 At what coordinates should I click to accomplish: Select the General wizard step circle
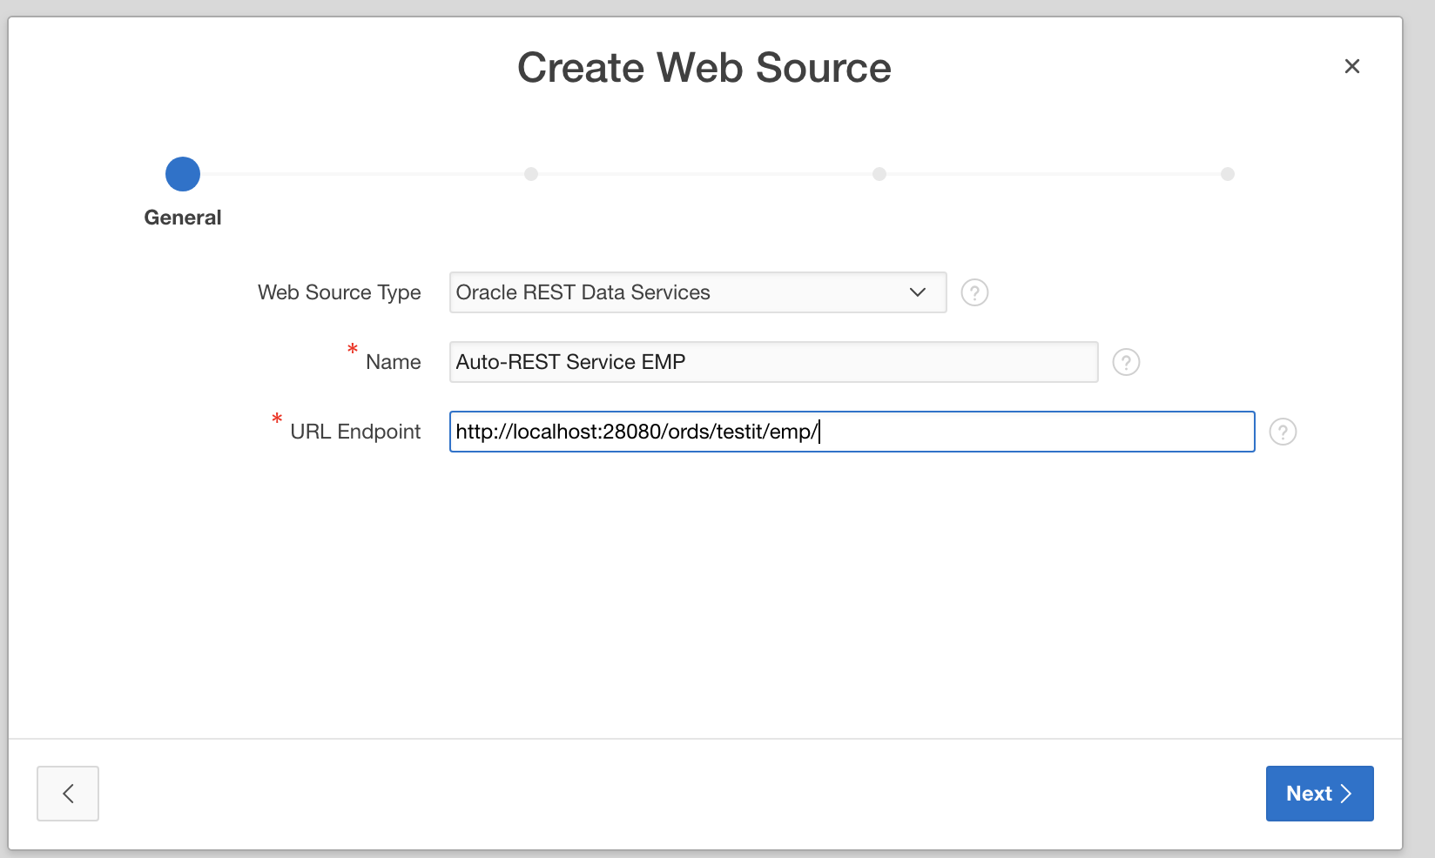(183, 174)
